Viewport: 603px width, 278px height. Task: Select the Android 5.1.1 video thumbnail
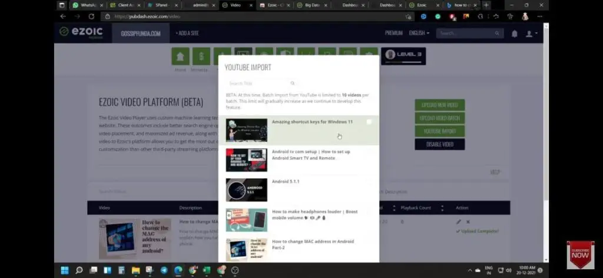click(x=247, y=190)
